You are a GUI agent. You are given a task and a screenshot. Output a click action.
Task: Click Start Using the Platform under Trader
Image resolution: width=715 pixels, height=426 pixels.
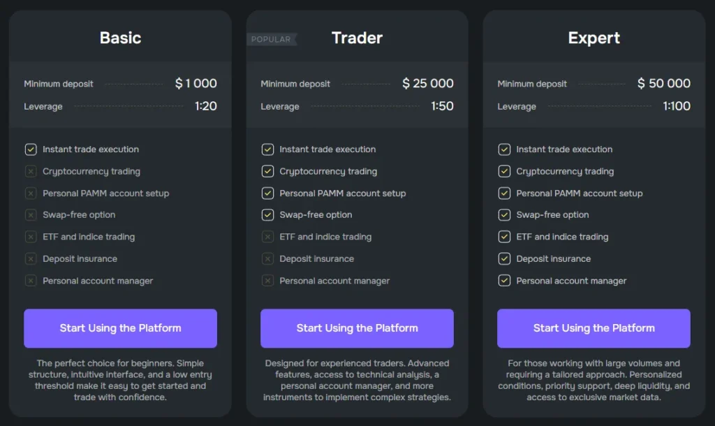(x=357, y=328)
